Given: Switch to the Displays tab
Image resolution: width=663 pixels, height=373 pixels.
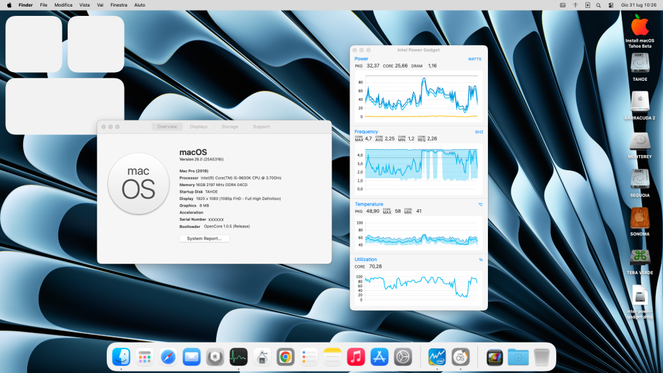Looking at the screenshot, I should [198, 127].
